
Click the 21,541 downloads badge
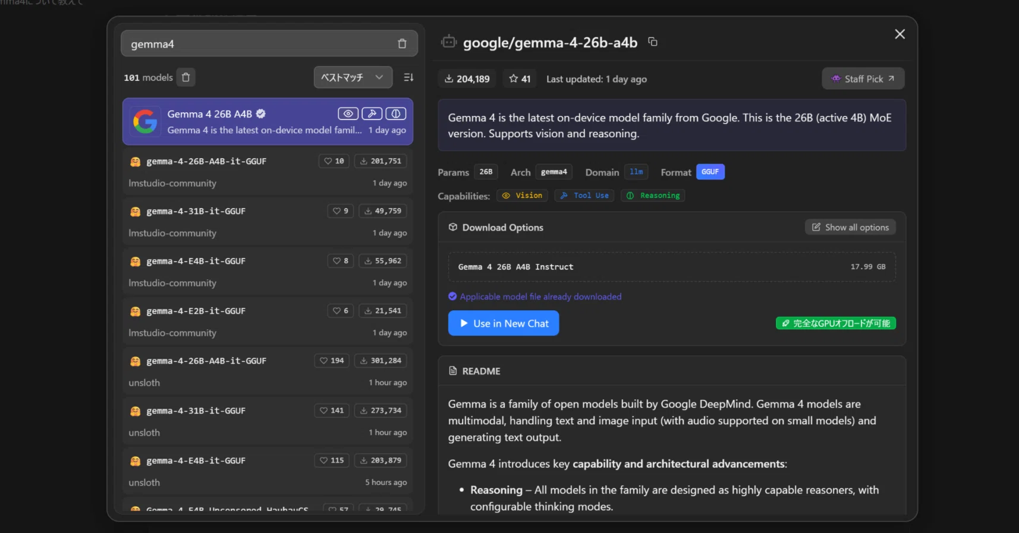[383, 311]
